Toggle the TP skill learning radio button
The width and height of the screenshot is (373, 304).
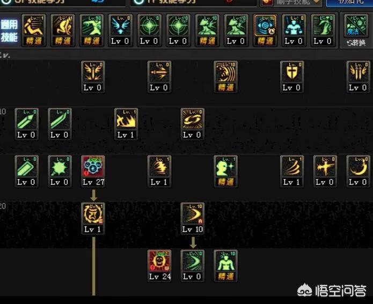[x=139, y=2]
